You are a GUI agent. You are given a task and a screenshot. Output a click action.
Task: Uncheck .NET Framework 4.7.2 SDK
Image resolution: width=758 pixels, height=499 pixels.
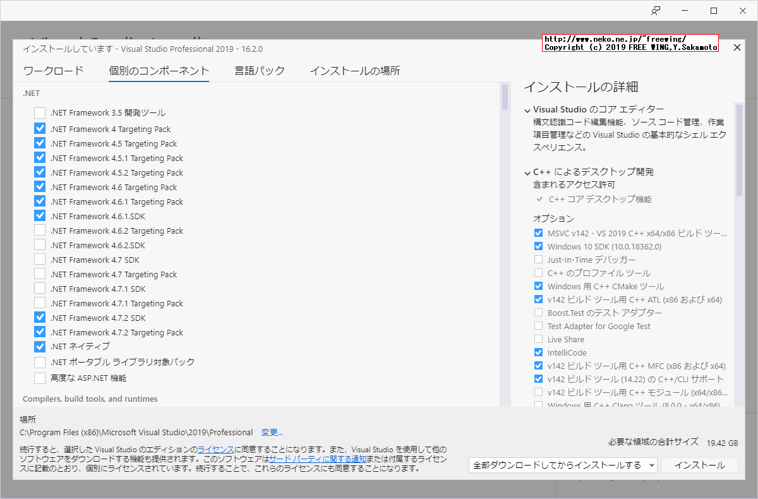click(40, 317)
